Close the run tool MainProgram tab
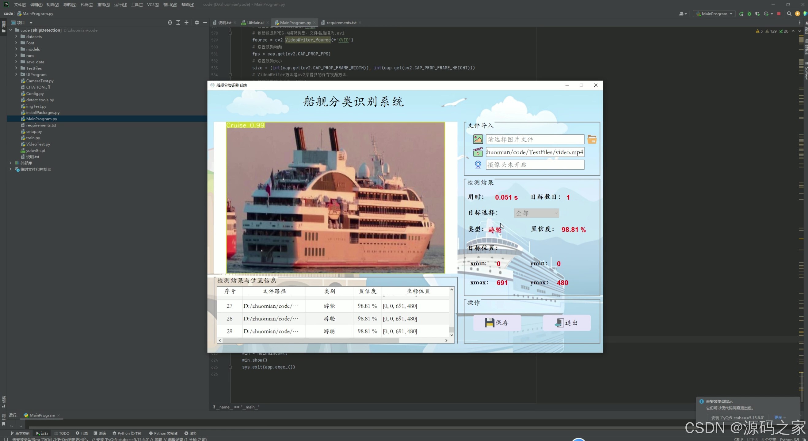This screenshot has width=808, height=441. point(58,415)
